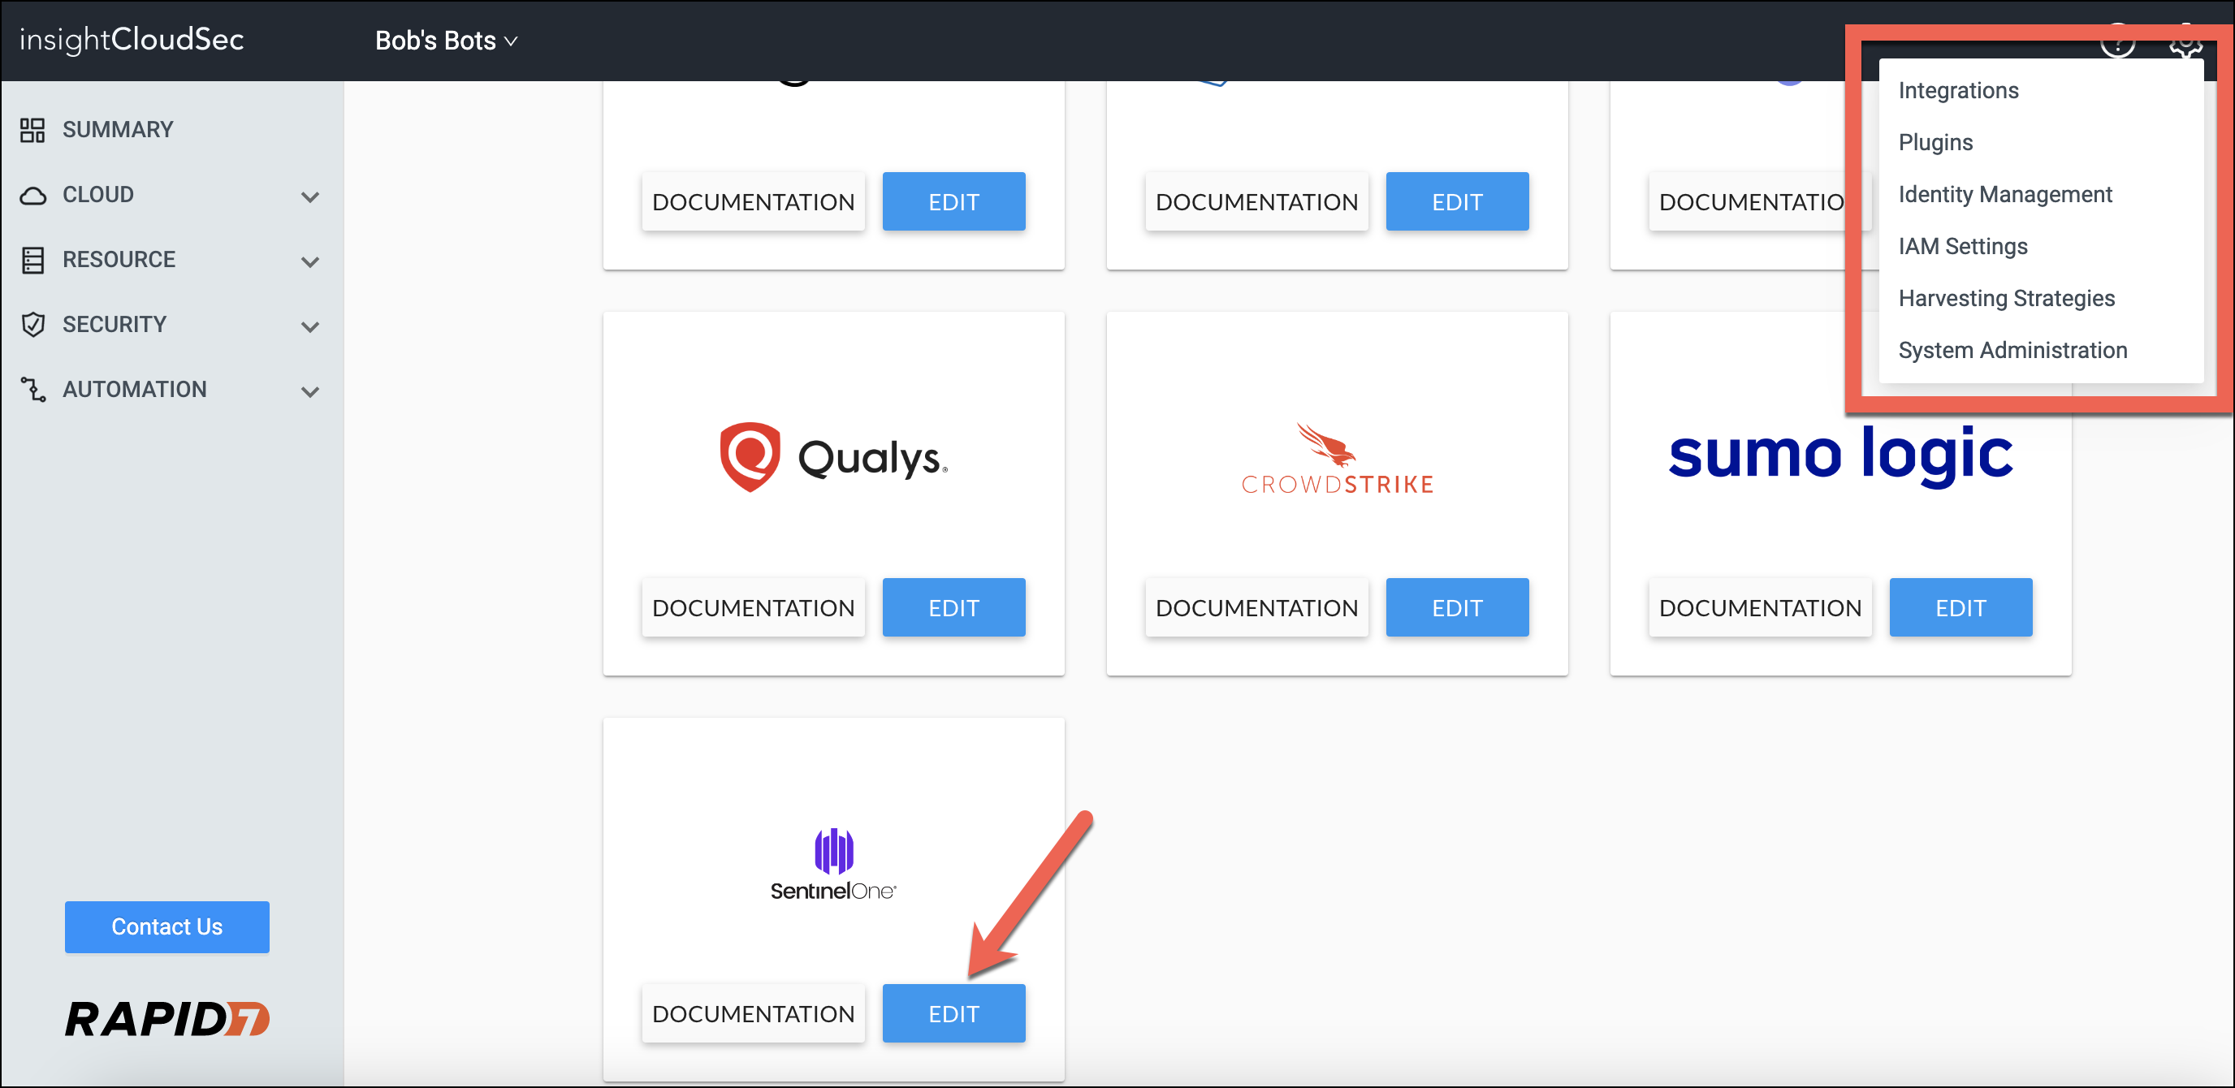Expand the Cloud menu chevron
Screen dimensions: 2235x1088
click(309, 197)
